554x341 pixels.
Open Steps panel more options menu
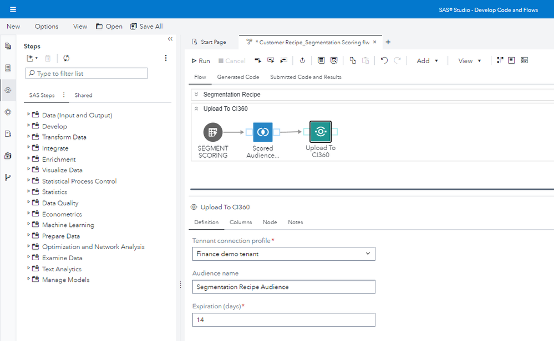(x=165, y=58)
